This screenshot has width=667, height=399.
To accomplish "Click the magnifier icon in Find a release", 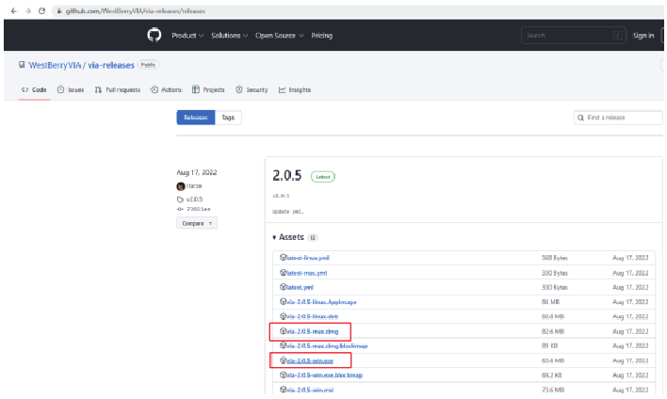I will tap(581, 118).
